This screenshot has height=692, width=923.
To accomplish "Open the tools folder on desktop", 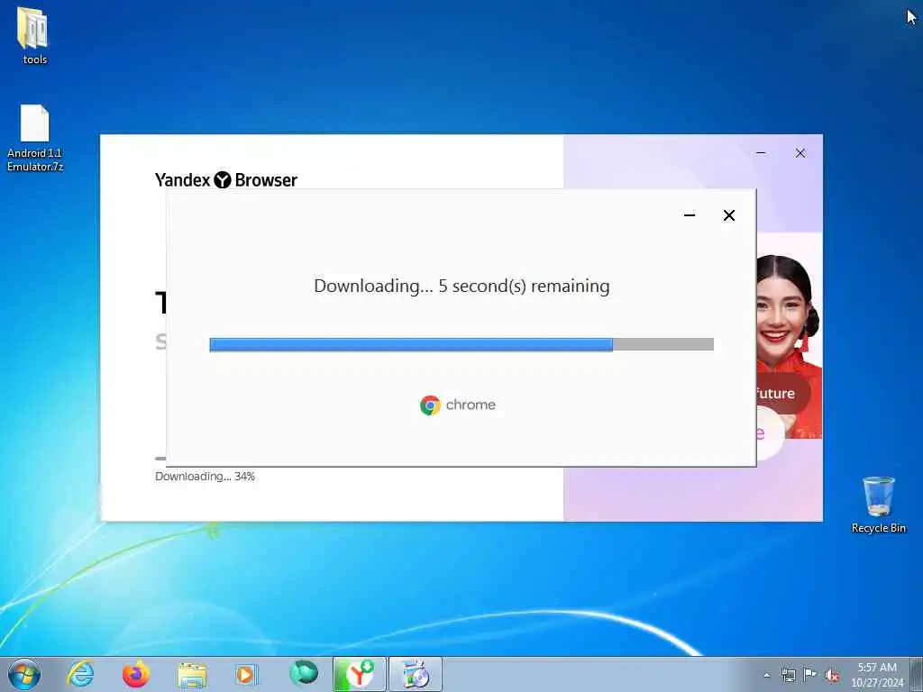I will 33,35.
